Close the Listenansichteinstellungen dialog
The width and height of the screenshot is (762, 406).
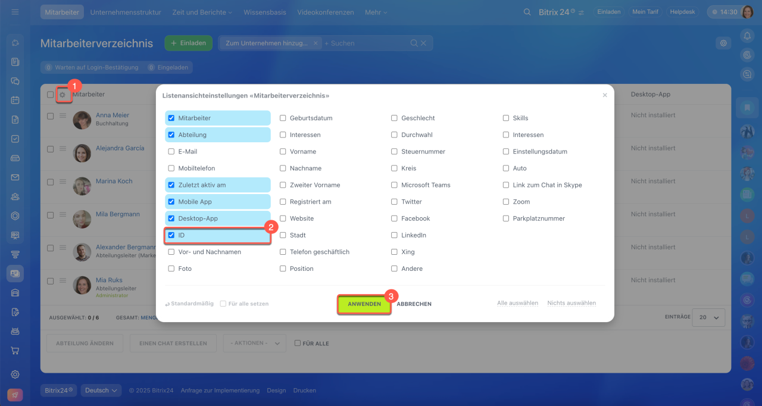pos(605,95)
